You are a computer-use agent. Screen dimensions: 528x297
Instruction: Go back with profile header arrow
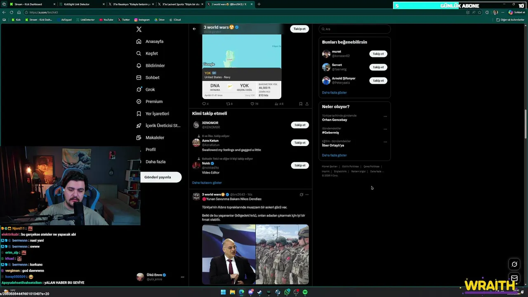(x=194, y=29)
